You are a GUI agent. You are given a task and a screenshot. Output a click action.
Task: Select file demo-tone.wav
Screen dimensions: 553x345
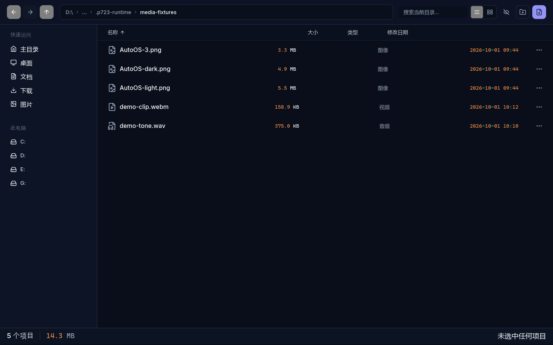[x=325, y=126]
